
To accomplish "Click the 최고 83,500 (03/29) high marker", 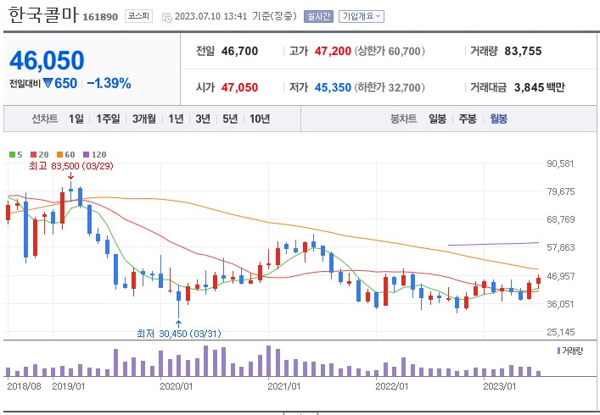I will (71, 166).
